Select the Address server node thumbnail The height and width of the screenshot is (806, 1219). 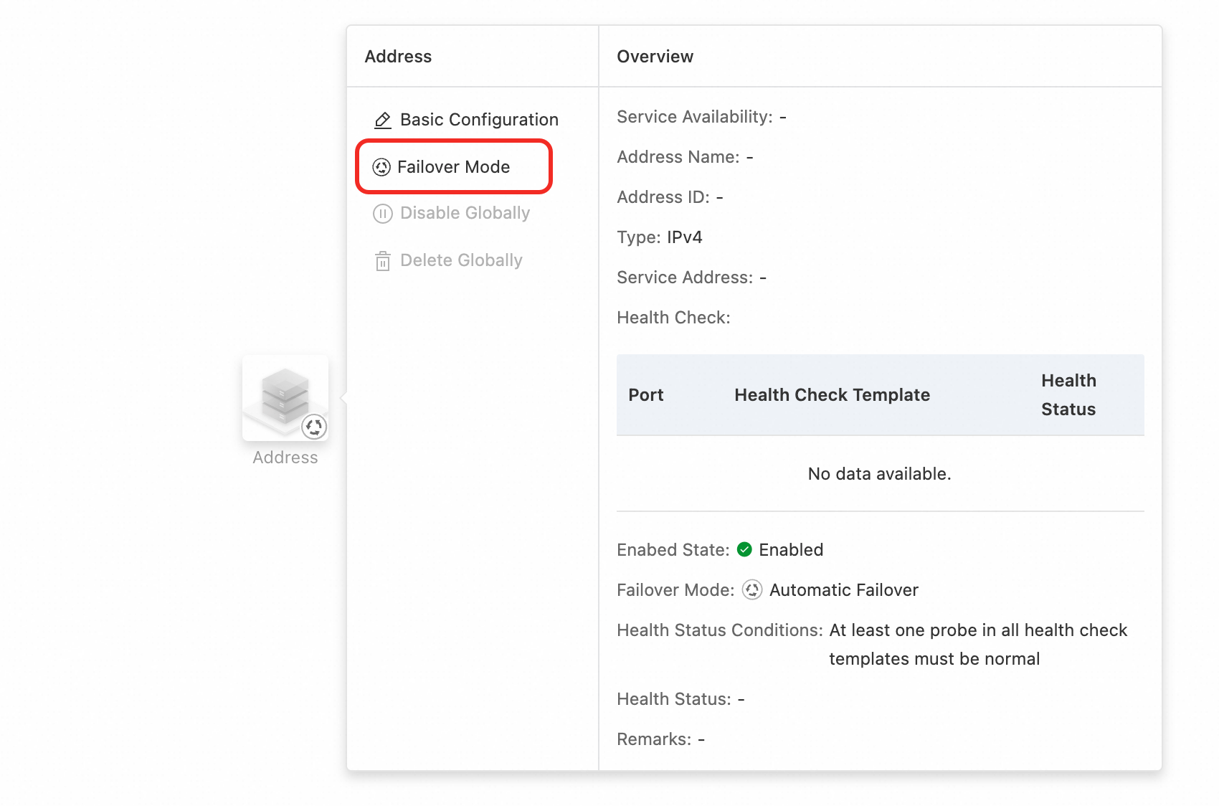(x=285, y=398)
